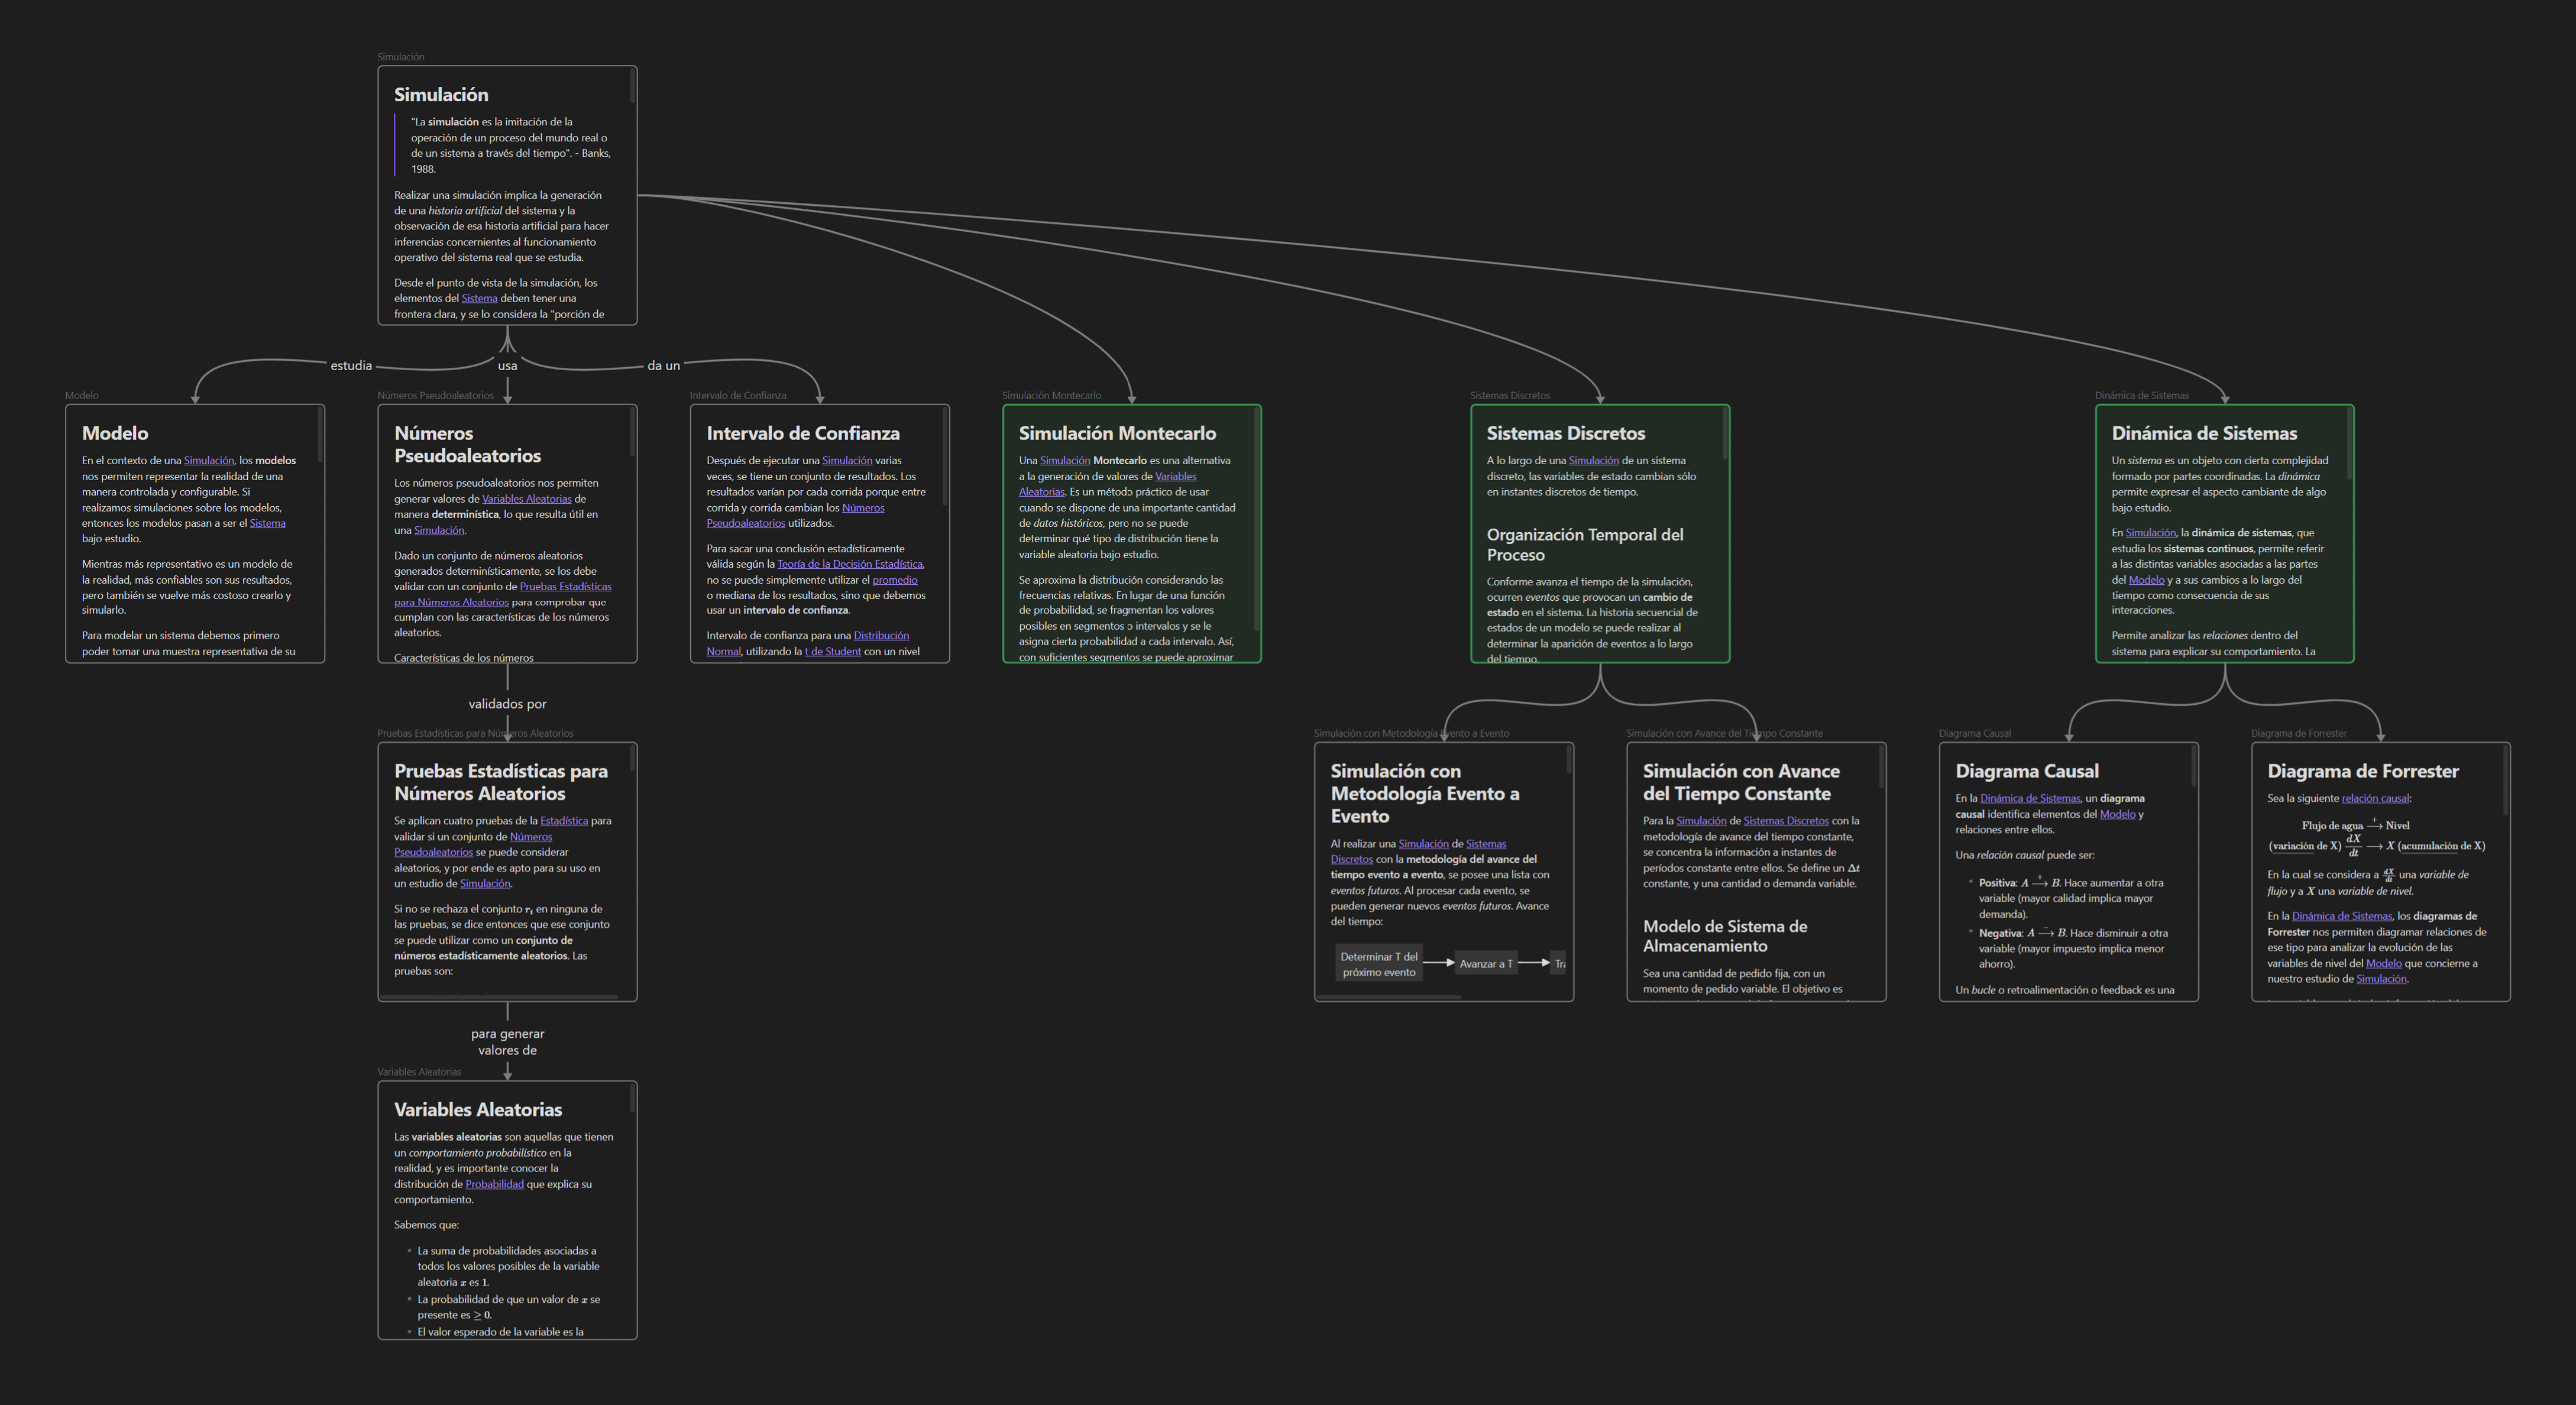This screenshot has width=2576, height=1405.
Task: Click the small 'Sistemas Discretos' file label above card
Action: click(1510, 395)
